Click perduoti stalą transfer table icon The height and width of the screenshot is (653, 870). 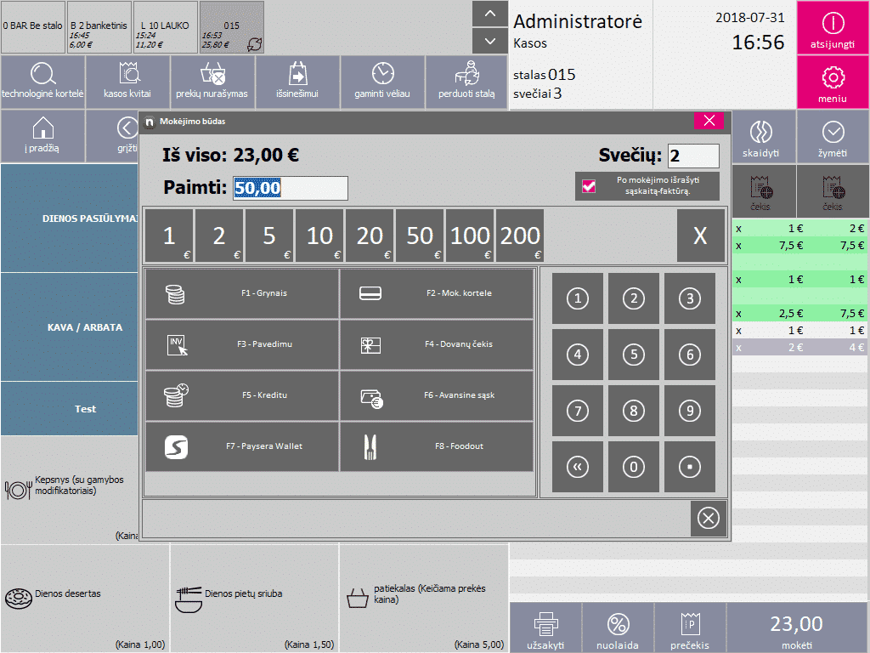pyautogui.click(x=466, y=82)
